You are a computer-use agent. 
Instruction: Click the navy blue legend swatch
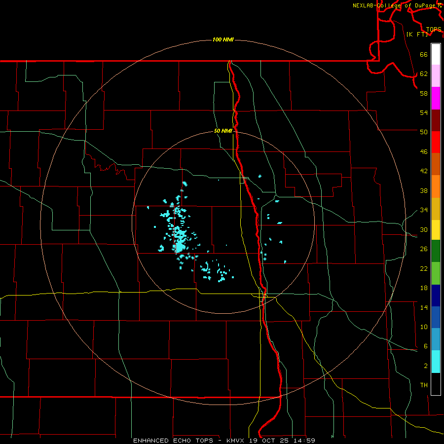436,296
